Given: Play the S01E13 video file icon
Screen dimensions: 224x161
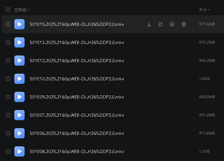Looking at the screenshot, I should 19,42.
